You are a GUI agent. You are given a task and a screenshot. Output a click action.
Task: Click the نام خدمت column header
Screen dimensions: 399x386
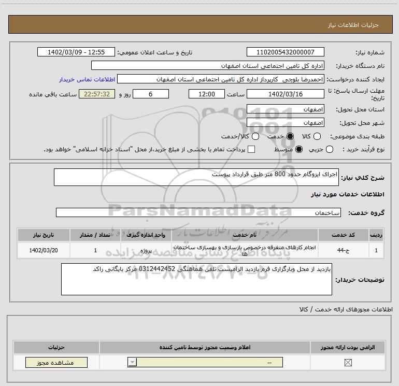coord(245,235)
